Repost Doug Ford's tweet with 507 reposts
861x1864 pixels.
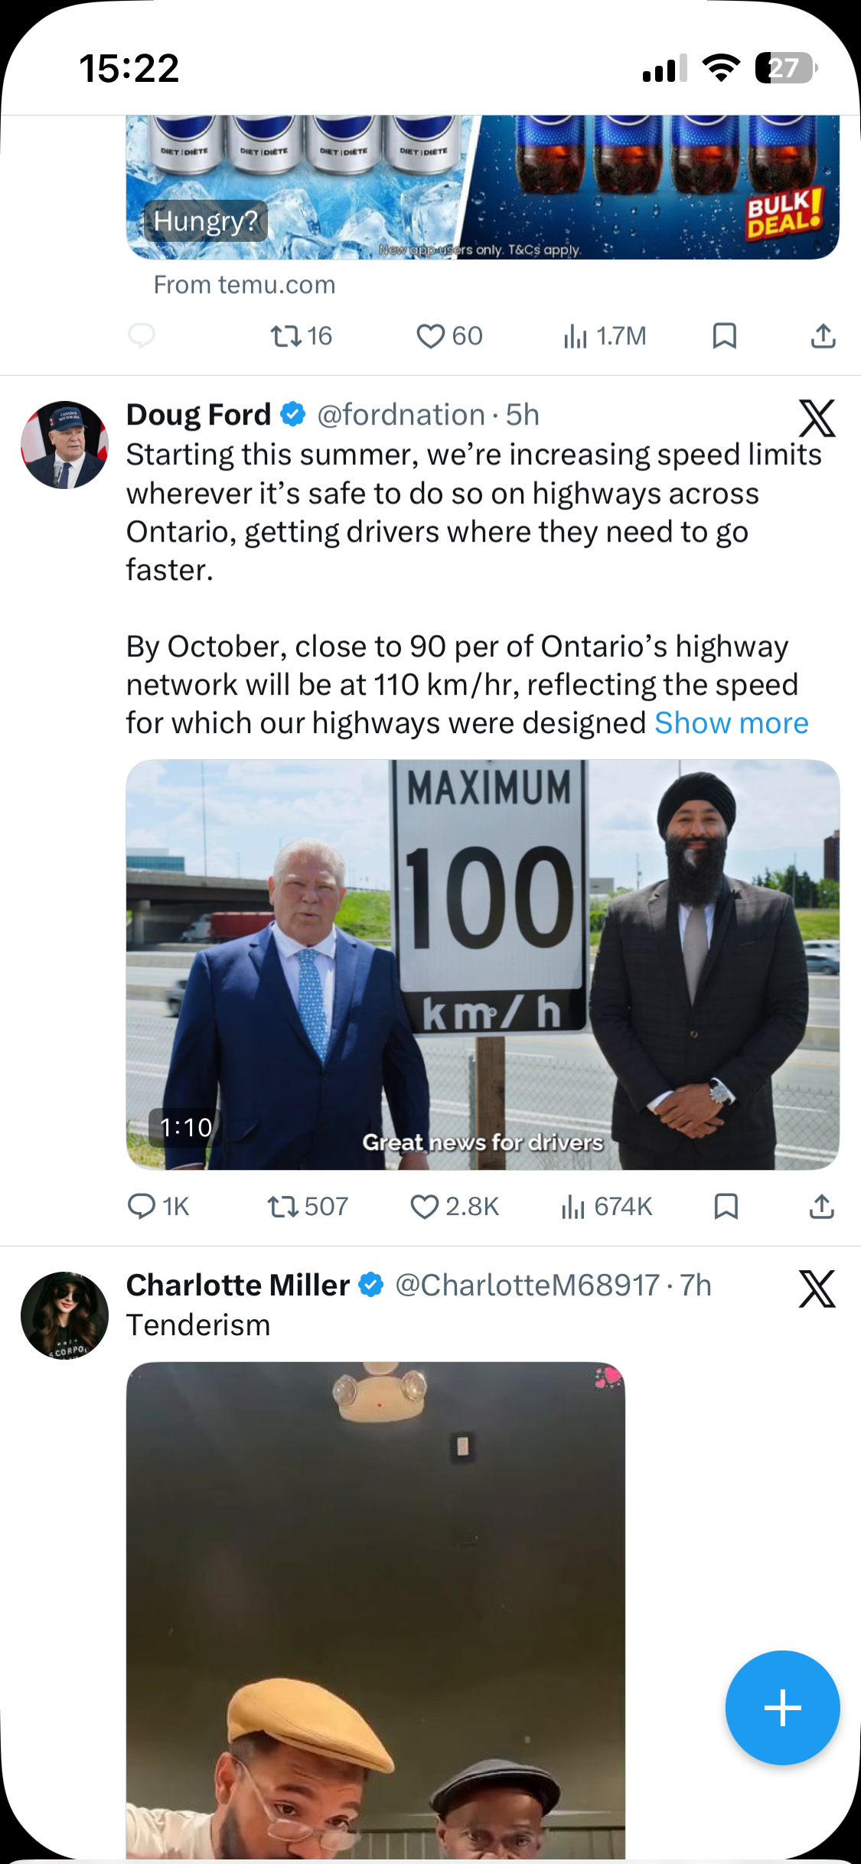point(308,1207)
